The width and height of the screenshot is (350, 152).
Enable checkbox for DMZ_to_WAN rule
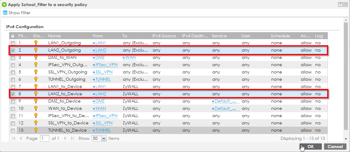point(13,58)
